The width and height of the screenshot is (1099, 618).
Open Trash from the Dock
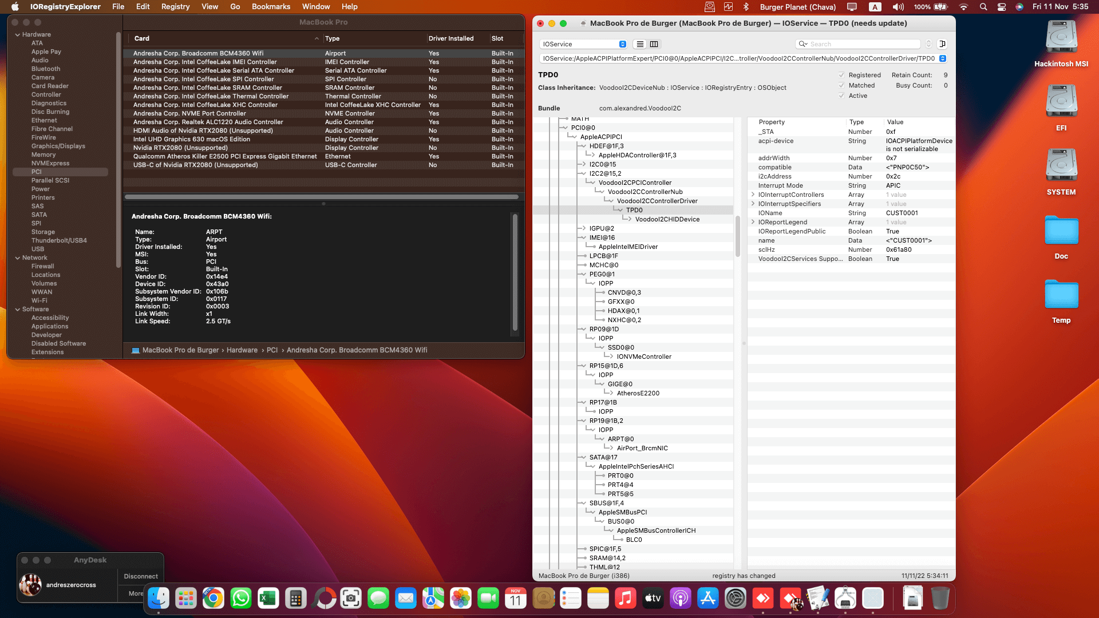pos(940,599)
